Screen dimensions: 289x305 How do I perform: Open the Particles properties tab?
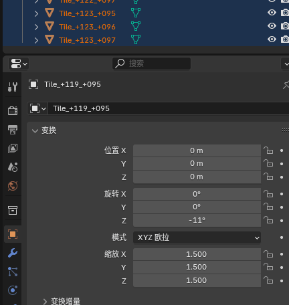pos(13,272)
